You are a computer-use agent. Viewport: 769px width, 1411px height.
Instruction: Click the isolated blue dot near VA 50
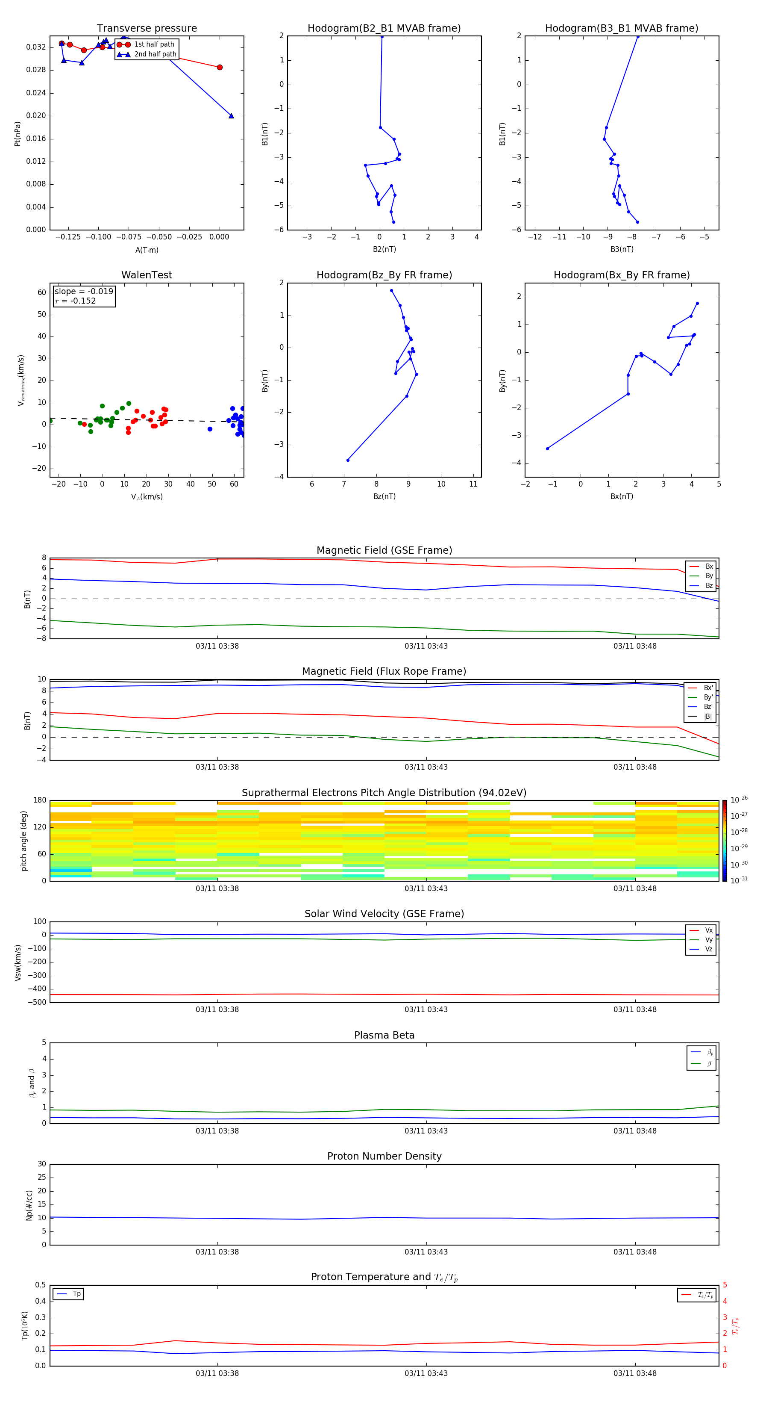pos(210,429)
